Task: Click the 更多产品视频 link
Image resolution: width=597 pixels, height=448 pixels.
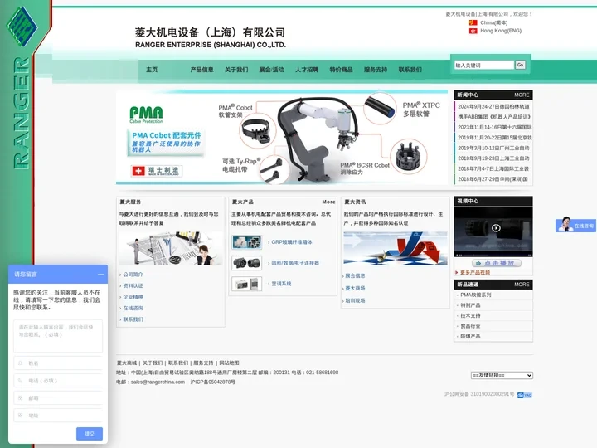Action: pyautogui.click(x=475, y=272)
